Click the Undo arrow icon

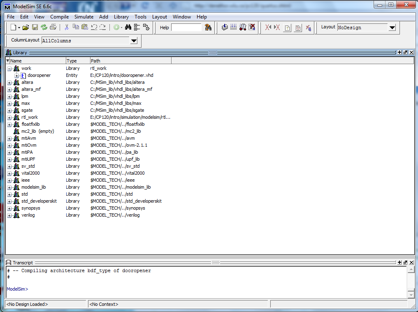coord(94,27)
